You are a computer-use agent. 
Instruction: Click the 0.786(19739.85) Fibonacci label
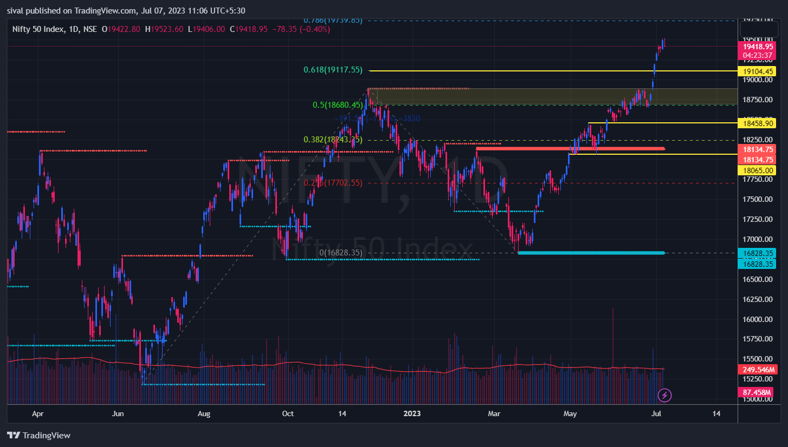333,20
